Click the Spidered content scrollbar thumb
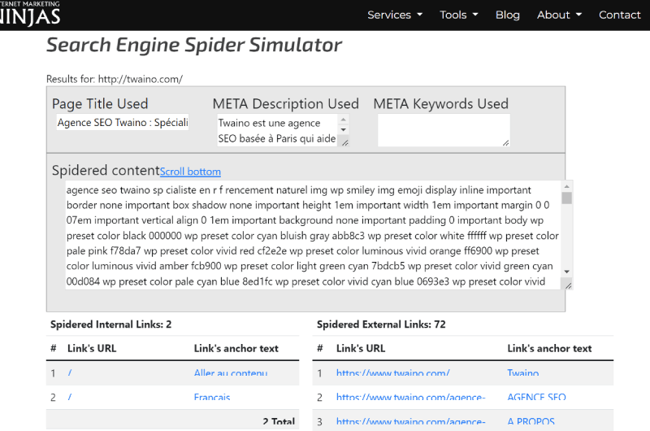 click(566, 198)
